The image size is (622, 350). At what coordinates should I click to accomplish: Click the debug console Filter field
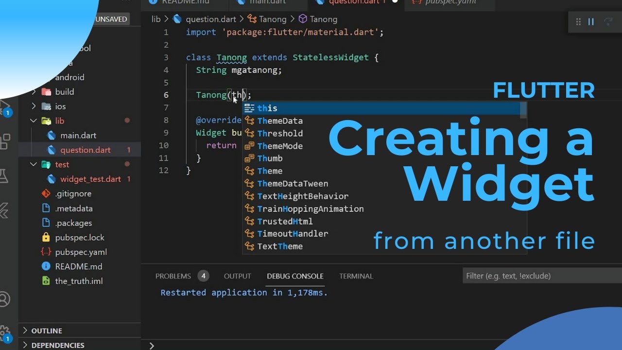coord(542,276)
